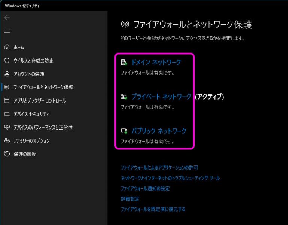
Task: Click the person icon for account protection
Action: [x=7, y=74]
